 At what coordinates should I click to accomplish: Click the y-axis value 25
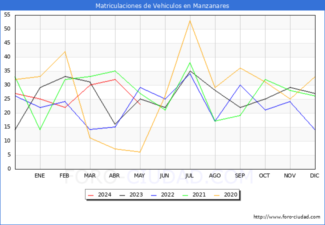pos(7,99)
